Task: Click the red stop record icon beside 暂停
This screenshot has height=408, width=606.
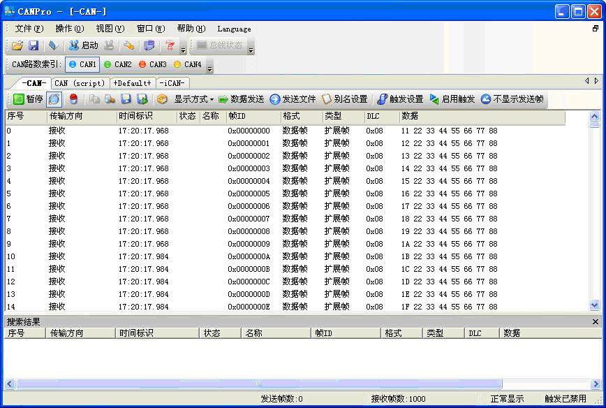Action: pyautogui.click(x=73, y=99)
